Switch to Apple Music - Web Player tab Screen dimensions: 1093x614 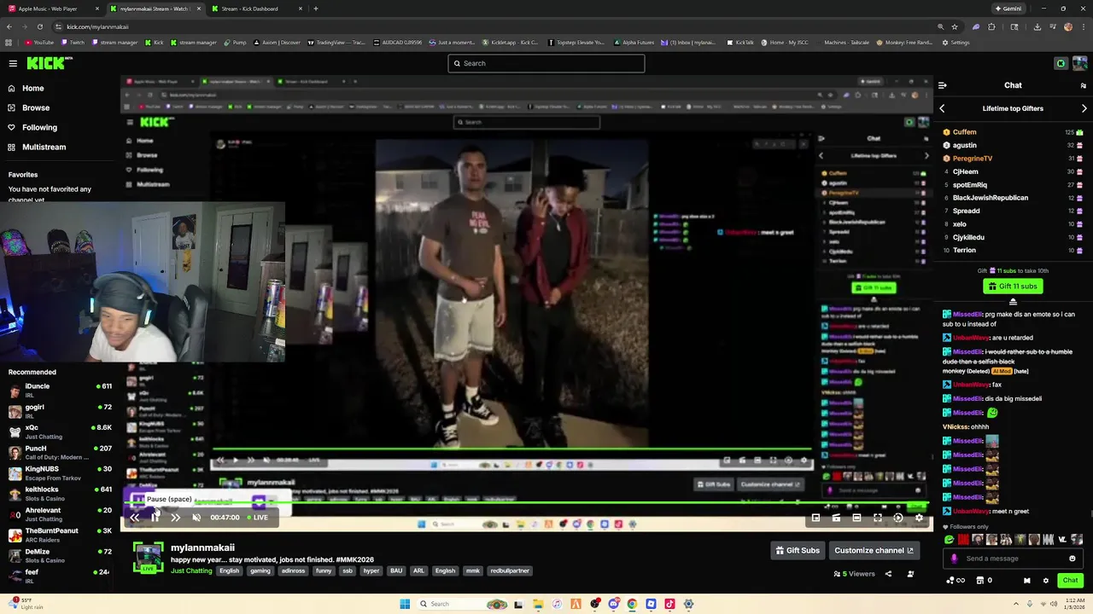coord(51,9)
